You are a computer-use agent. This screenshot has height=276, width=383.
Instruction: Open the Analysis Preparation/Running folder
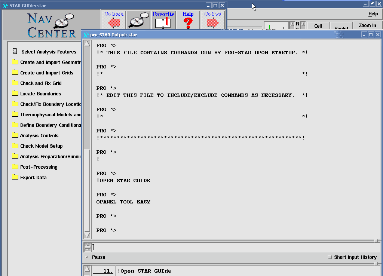point(15,156)
